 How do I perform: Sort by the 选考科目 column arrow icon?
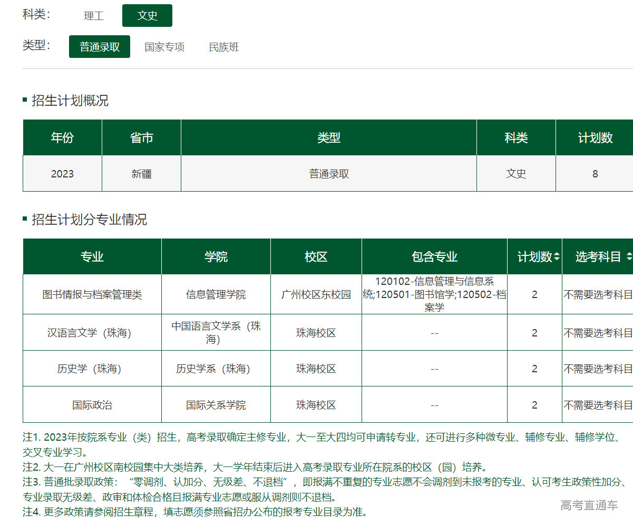pyautogui.click(x=629, y=257)
